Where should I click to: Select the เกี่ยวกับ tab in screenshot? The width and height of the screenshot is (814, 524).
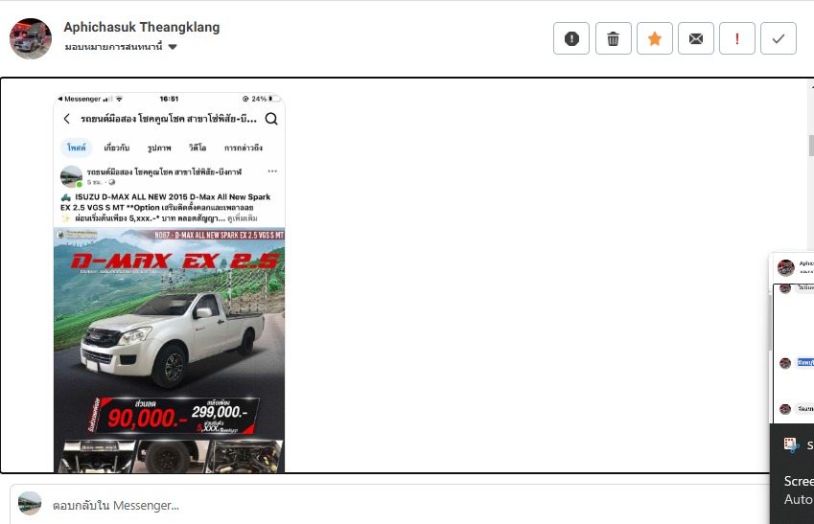pyautogui.click(x=116, y=148)
